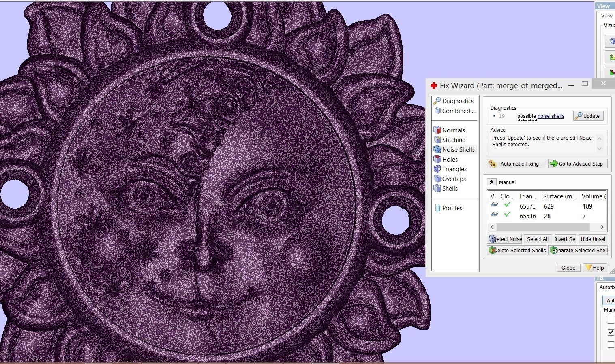Open the Holes fixing step
This screenshot has height=364, width=615.
446,160
